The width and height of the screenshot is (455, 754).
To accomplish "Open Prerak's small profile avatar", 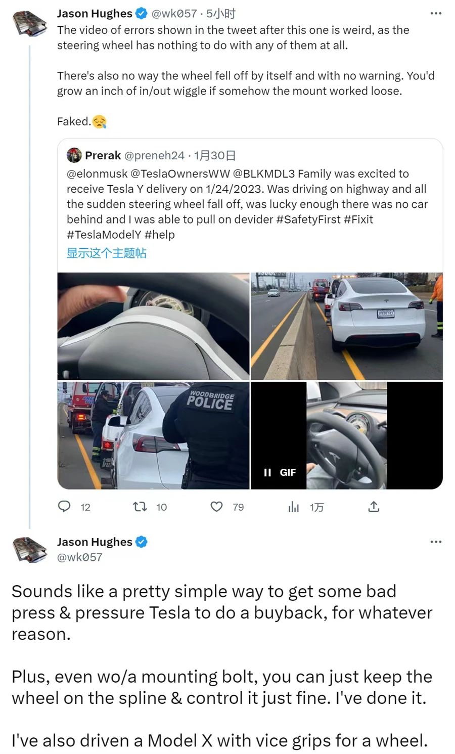I will point(74,155).
